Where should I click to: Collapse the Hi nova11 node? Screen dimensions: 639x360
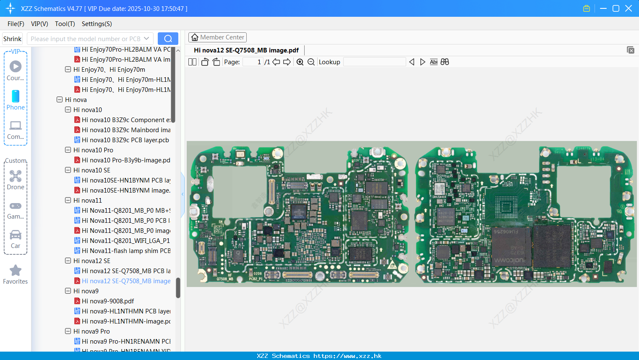(x=68, y=200)
